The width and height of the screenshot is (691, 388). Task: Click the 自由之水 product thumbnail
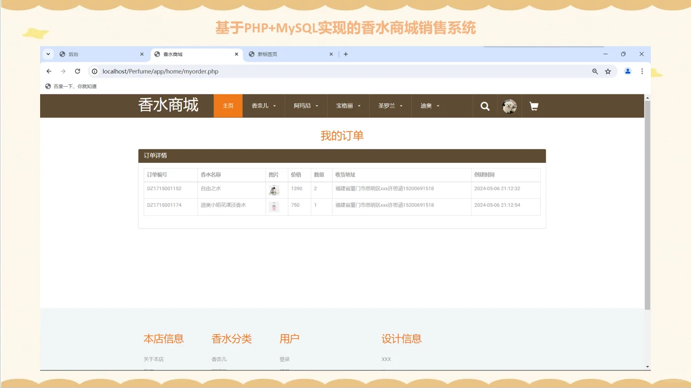[x=274, y=190]
